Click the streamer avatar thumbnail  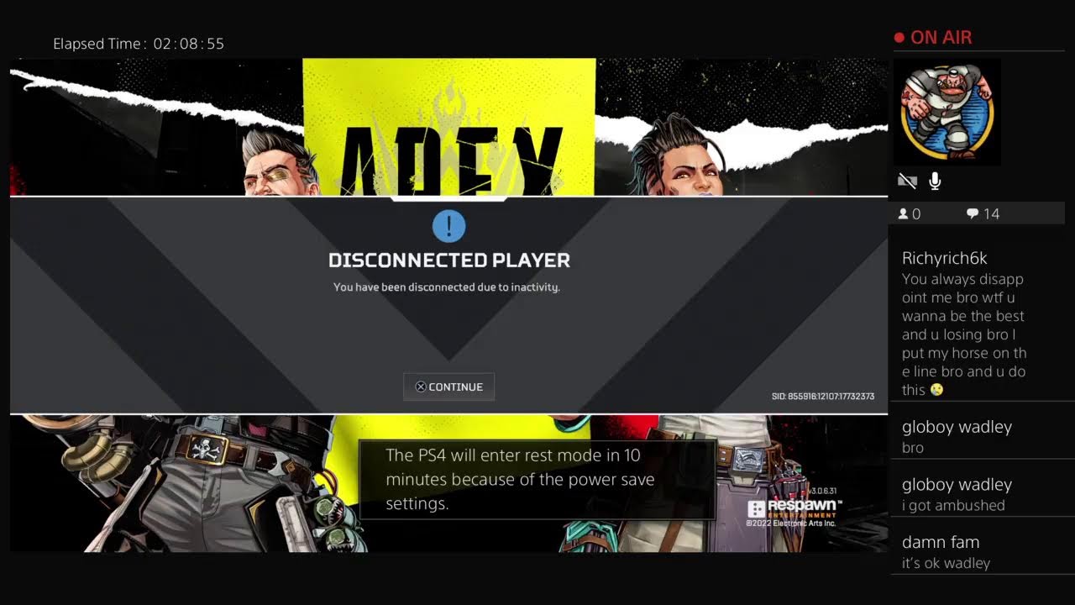click(947, 112)
